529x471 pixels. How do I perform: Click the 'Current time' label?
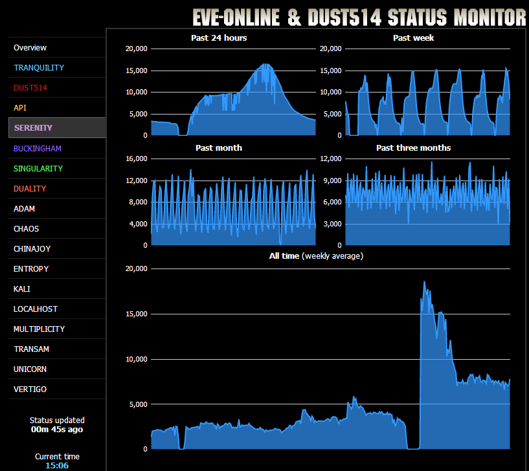tap(57, 457)
